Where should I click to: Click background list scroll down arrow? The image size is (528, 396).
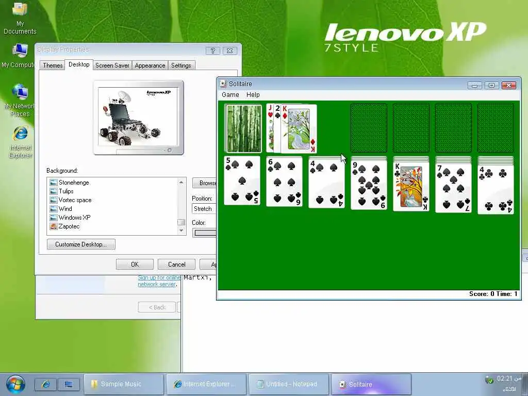tap(181, 230)
